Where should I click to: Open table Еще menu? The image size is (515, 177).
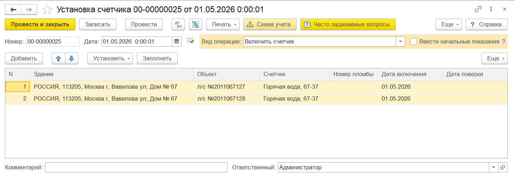tap(494, 59)
